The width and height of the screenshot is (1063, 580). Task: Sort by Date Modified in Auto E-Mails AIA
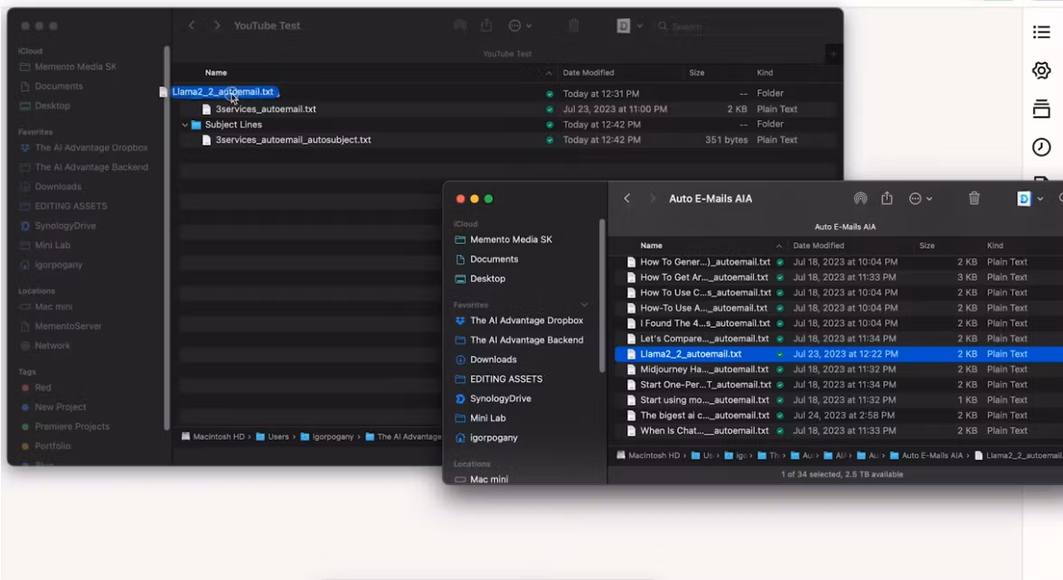pyautogui.click(x=818, y=246)
